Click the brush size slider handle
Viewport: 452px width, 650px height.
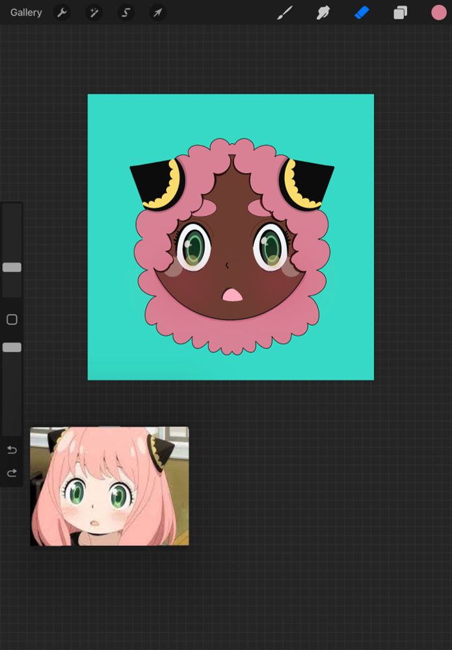[12, 267]
